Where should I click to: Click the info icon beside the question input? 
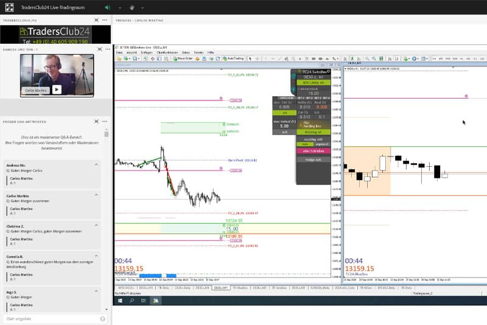point(103,319)
